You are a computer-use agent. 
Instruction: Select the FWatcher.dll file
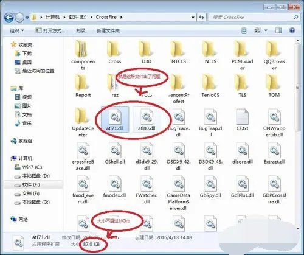pyautogui.click(x=147, y=190)
